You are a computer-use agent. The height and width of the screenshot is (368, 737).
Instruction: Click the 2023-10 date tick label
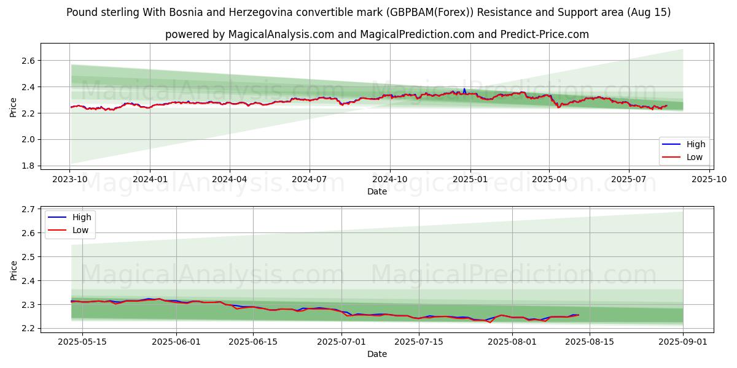tap(69, 179)
